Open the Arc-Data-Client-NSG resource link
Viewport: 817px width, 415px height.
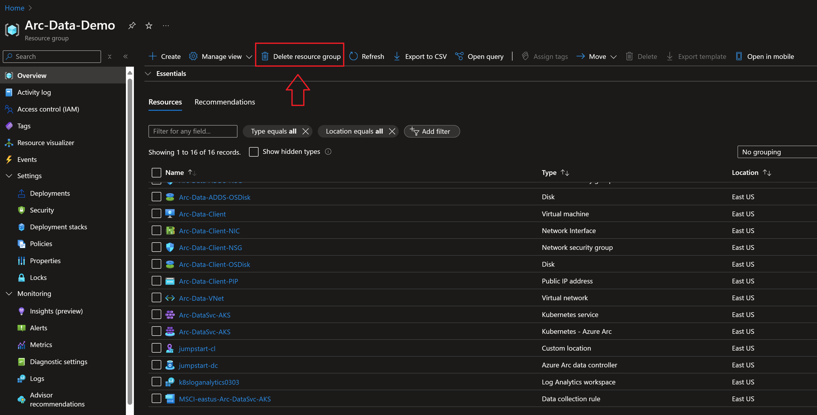pyautogui.click(x=210, y=248)
